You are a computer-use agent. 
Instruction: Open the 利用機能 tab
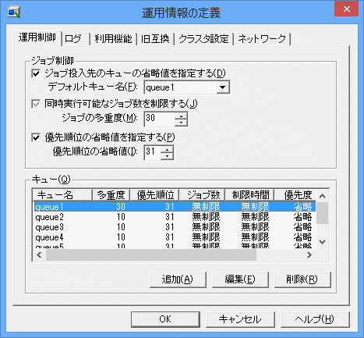click(113, 39)
